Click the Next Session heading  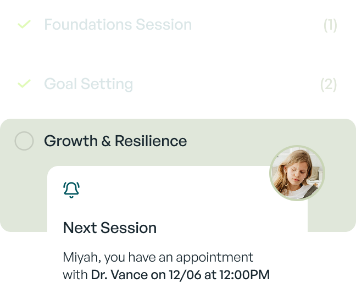110,228
